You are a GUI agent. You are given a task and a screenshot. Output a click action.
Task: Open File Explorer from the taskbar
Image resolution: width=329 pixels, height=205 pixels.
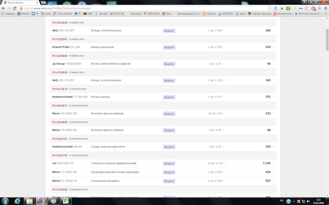point(29,201)
